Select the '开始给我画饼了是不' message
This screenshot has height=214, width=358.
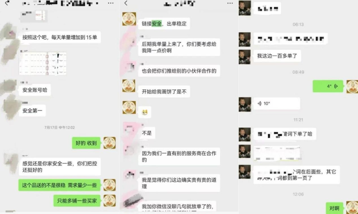[164, 92]
